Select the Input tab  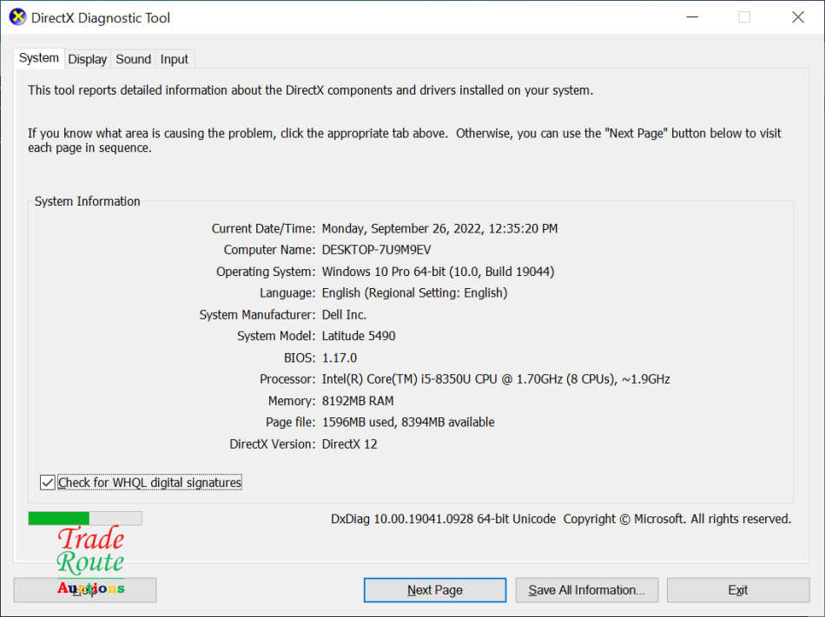(x=174, y=59)
